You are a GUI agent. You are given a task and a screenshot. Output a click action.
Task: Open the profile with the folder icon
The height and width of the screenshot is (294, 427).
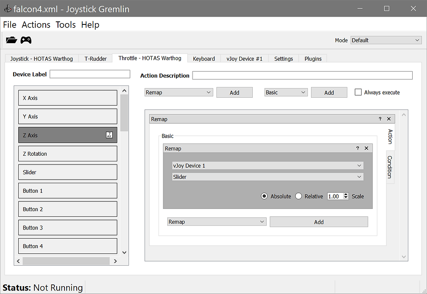pyautogui.click(x=11, y=40)
